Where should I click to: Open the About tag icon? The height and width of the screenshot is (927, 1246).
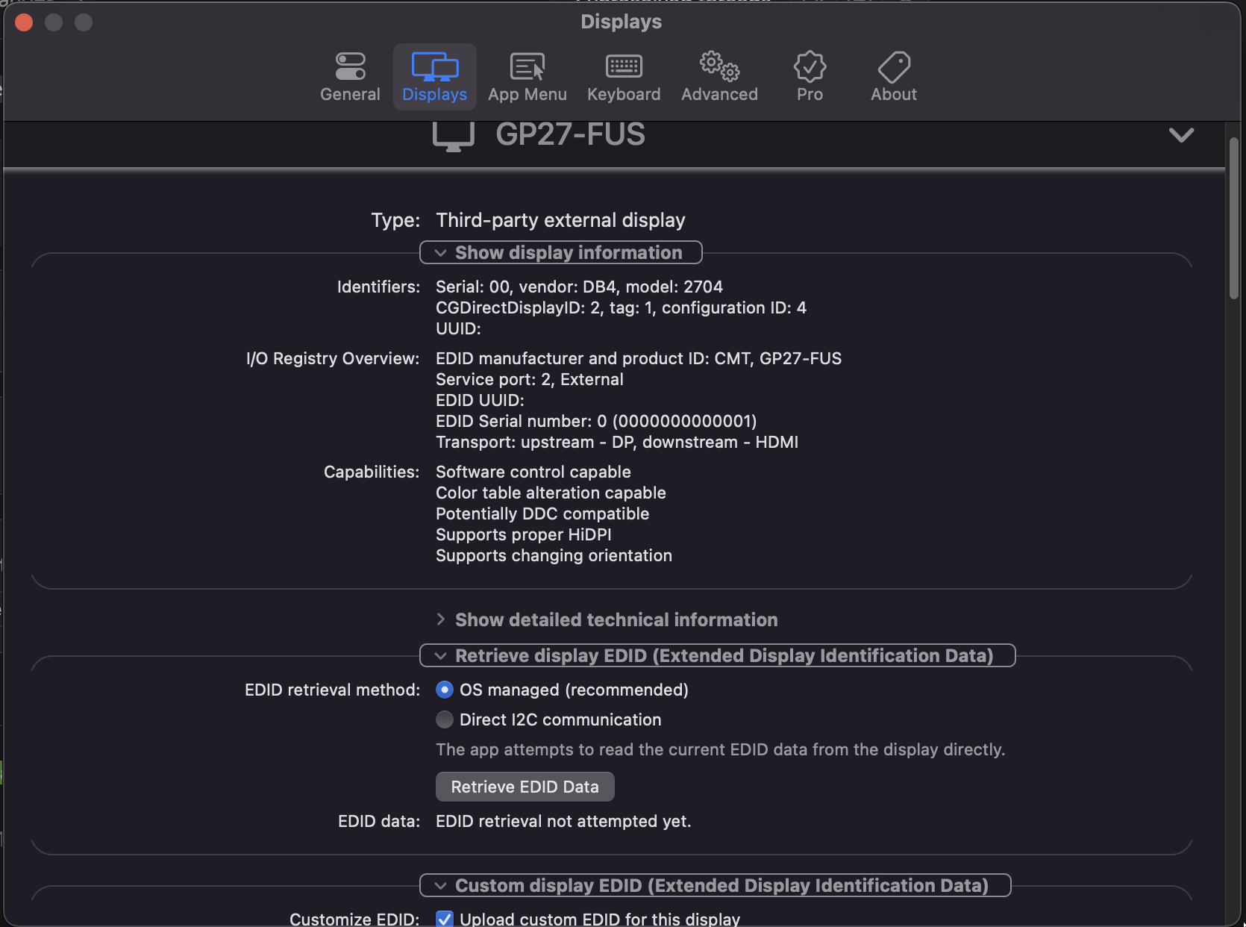(893, 66)
